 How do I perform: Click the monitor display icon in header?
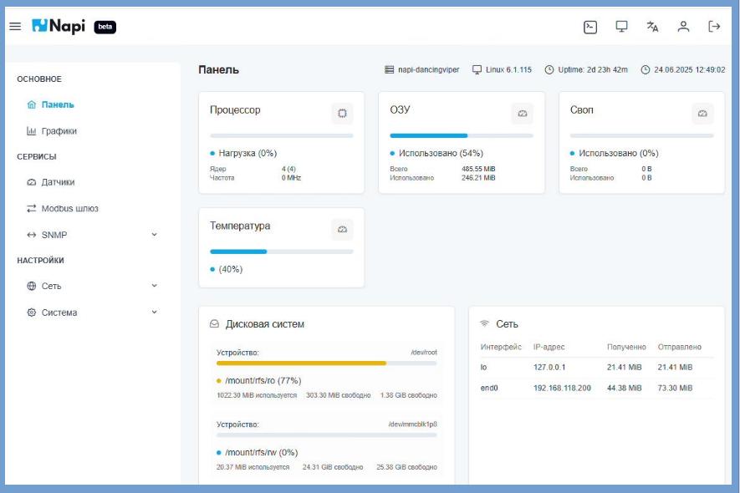click(621, 27)
